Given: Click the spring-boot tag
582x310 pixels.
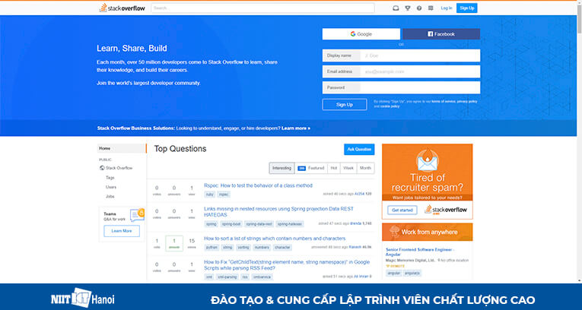Looking at the screenshot, I should (231, 224).
